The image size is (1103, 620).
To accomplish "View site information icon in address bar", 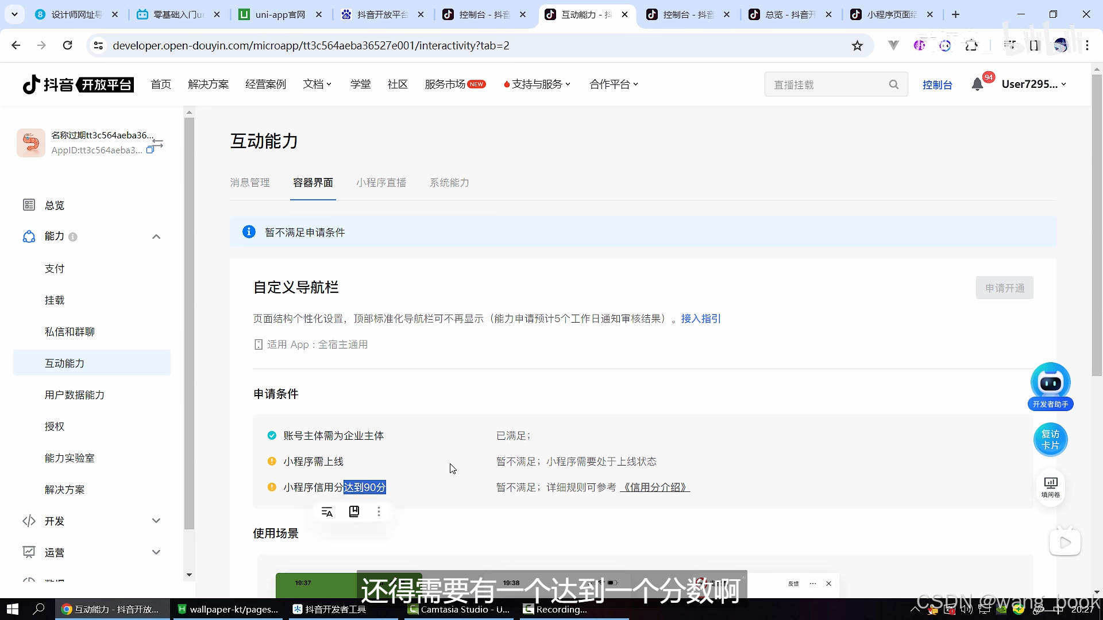I will pyautogui.click(x=98, y=45).
